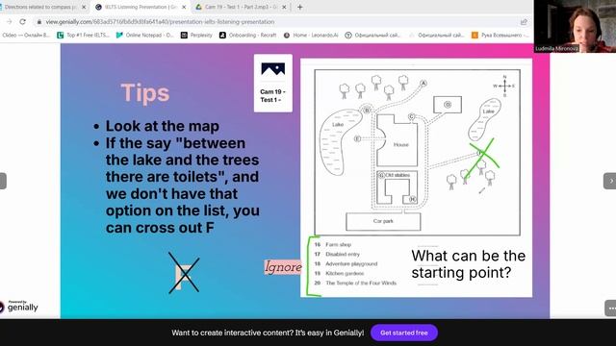This screenshot has height=346, width=616.
Task: Click marker A on the map
Action: [x=423, y=84]
